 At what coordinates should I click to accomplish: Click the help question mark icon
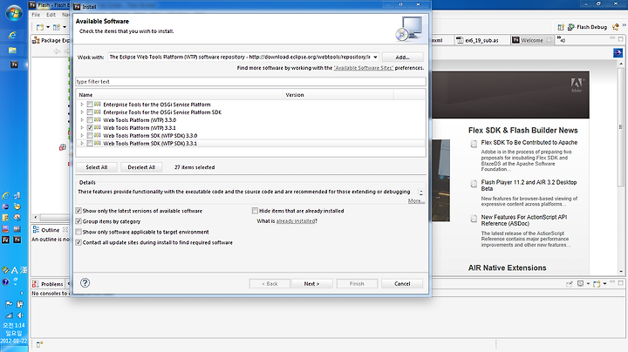[x=85, y=283]
